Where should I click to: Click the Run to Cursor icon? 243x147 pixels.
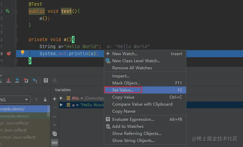coord(35,80)
